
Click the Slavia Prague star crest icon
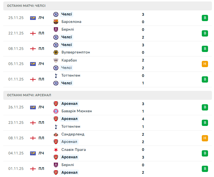click(x=56, y=150)
